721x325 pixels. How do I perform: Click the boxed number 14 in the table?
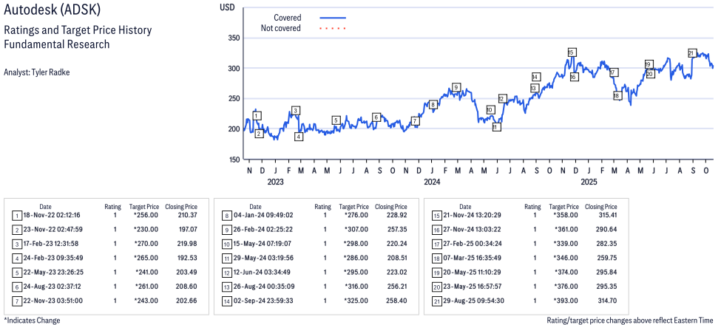[227, 303]
